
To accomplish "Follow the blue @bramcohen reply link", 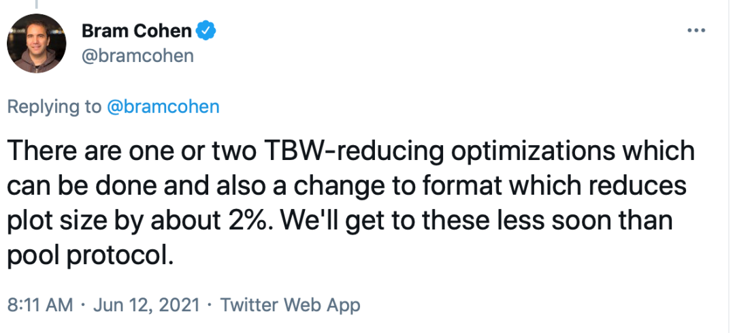I will pos(163,106).
